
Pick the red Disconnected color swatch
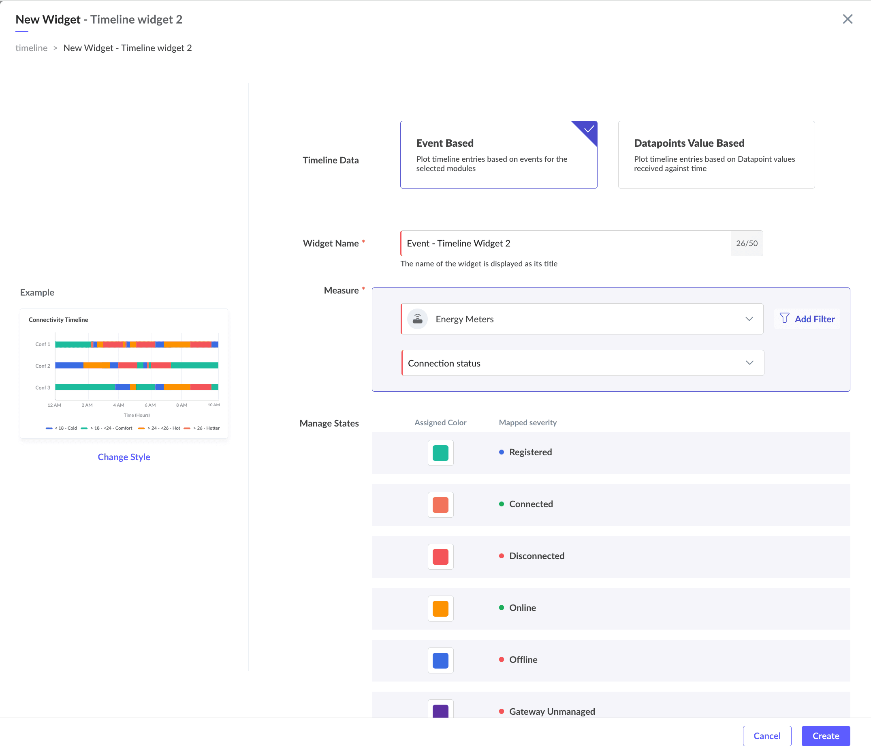[440, 556]
